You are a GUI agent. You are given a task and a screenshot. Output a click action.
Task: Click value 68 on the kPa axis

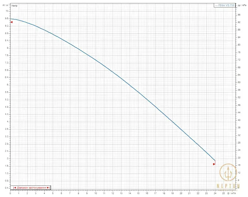pos(239,67)
